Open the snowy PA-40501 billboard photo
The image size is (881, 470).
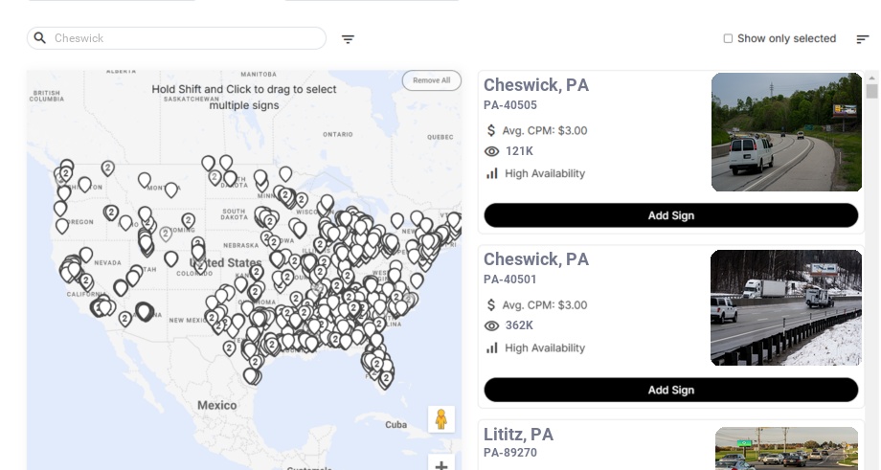tap(785, 307)
